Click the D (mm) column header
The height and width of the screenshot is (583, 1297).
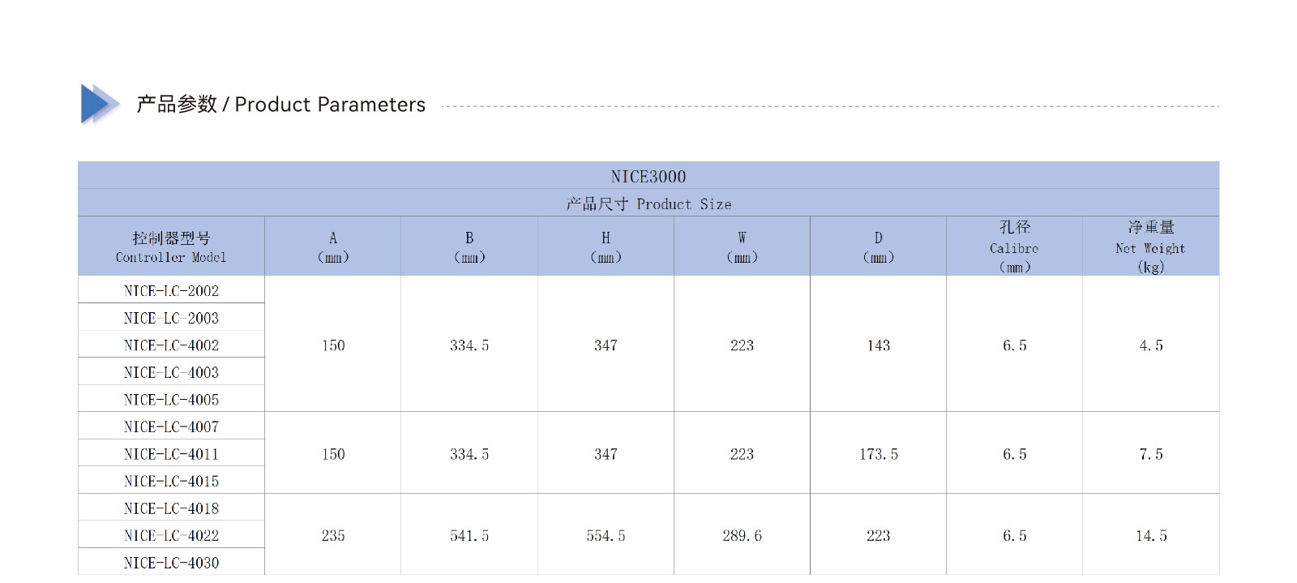[x=878, y=246]
